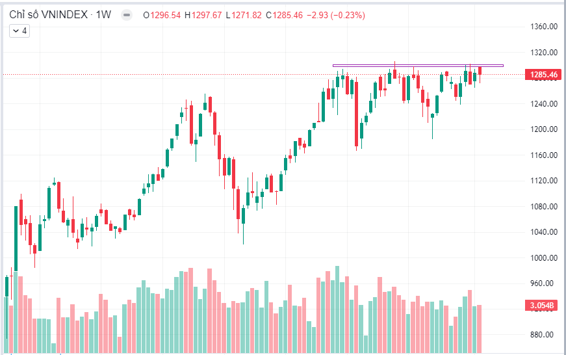Click the close value 1285.46 in header
The height and width of the screenshot is (355, 566).
point(288,15)
